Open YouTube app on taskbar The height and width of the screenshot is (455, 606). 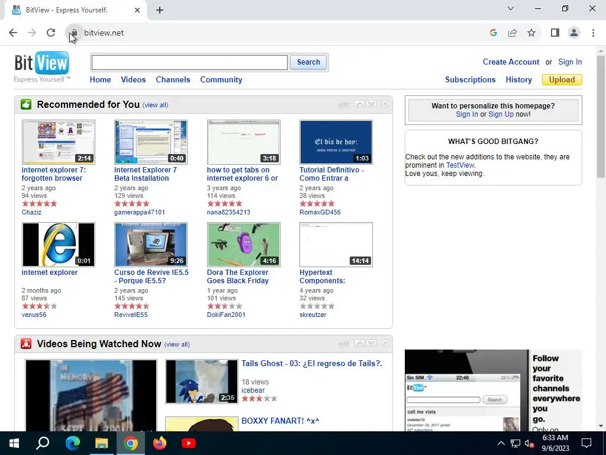(x=189, y=443)
